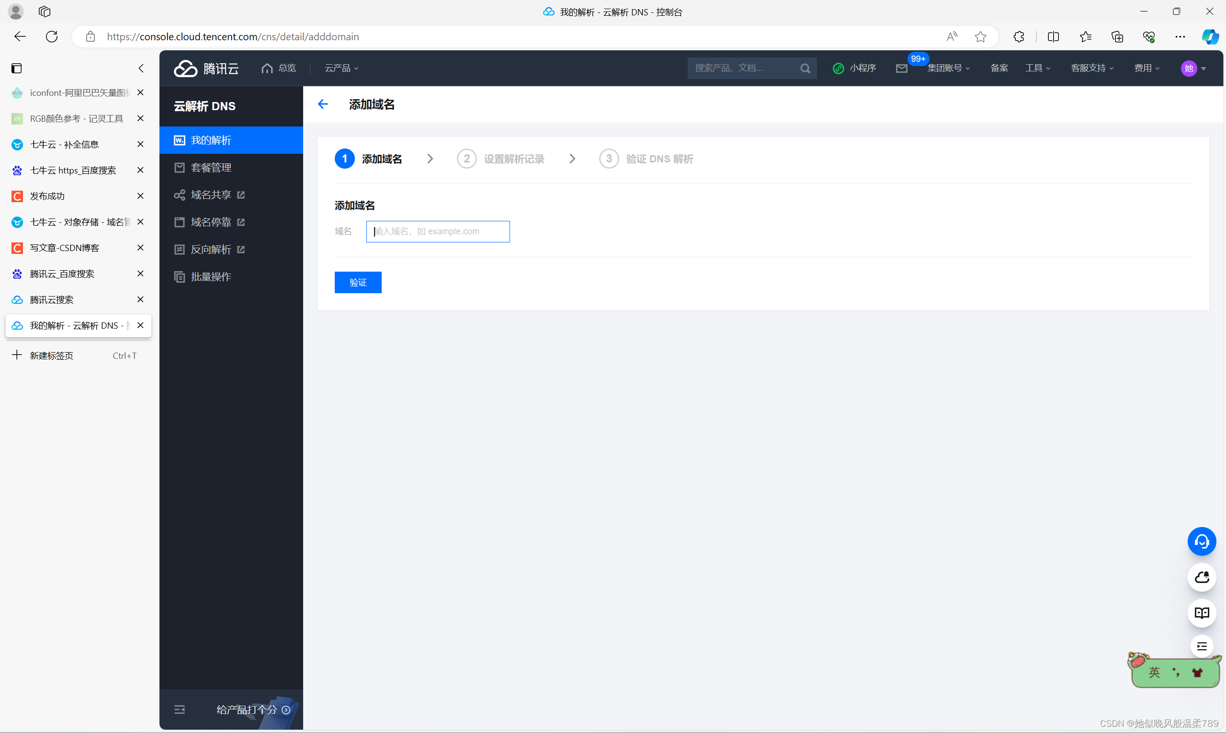Click step 2 设置解析记录 indicator
Image resolution: width=1226 pixels, height=733 pixels.
point(500,159)
